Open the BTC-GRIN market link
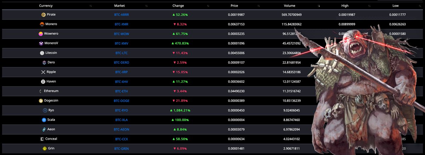425x155 pixels. [122, 148]
